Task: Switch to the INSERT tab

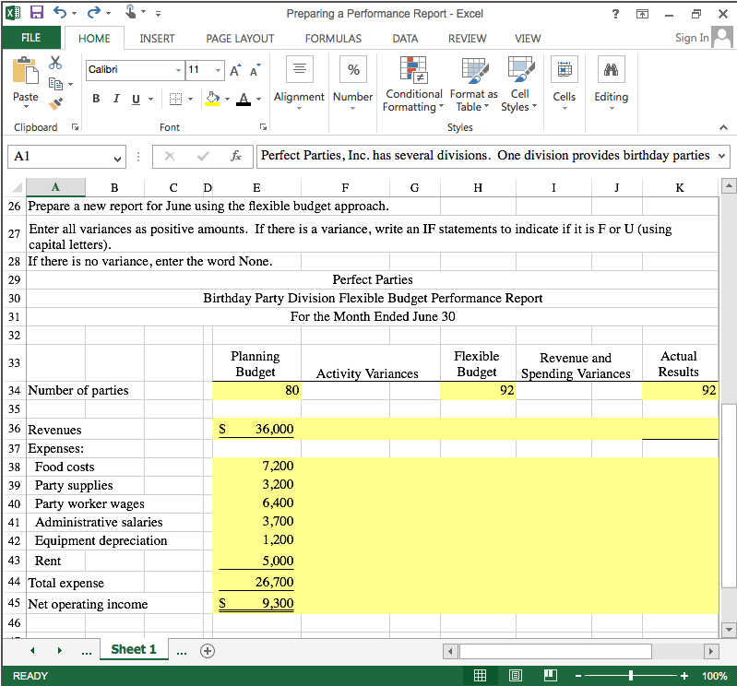Action: 157,39
